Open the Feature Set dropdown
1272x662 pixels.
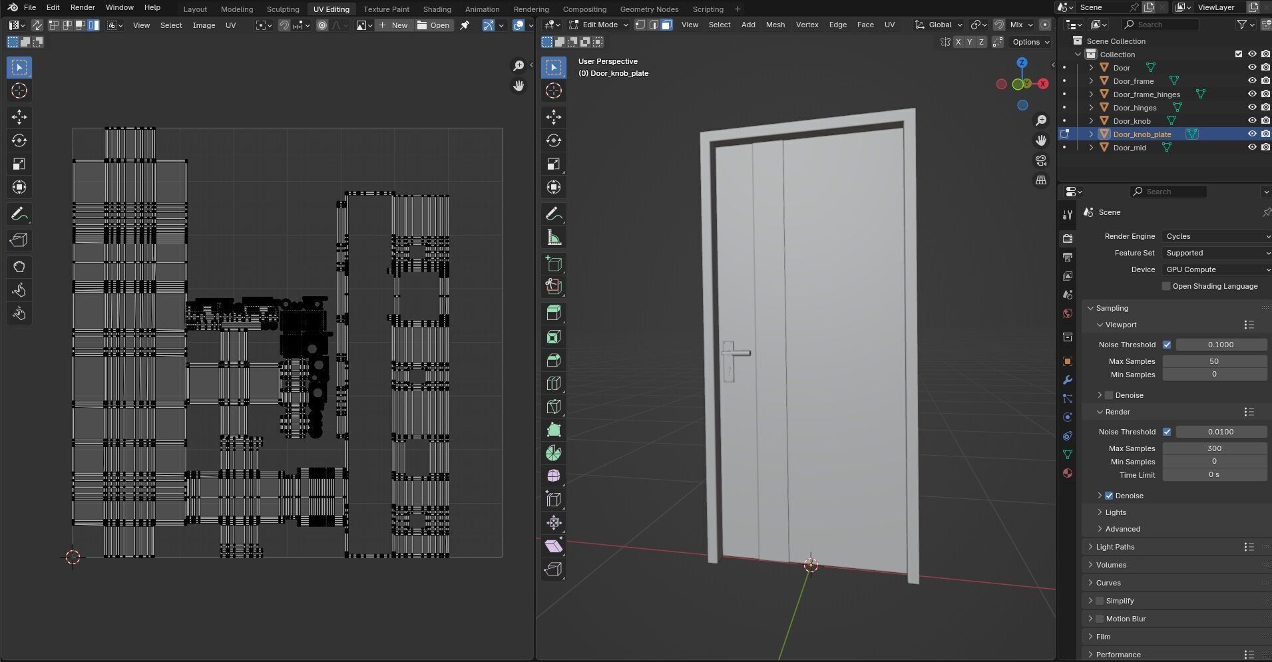click(1217, 253)
